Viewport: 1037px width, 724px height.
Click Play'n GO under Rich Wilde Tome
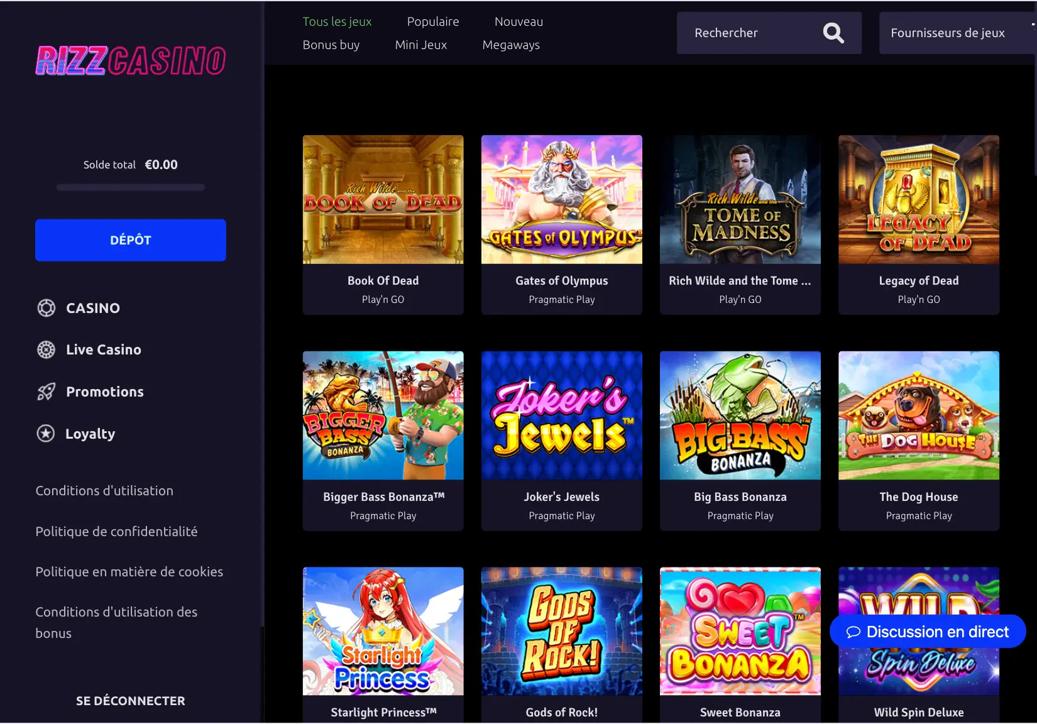point(740,300)
